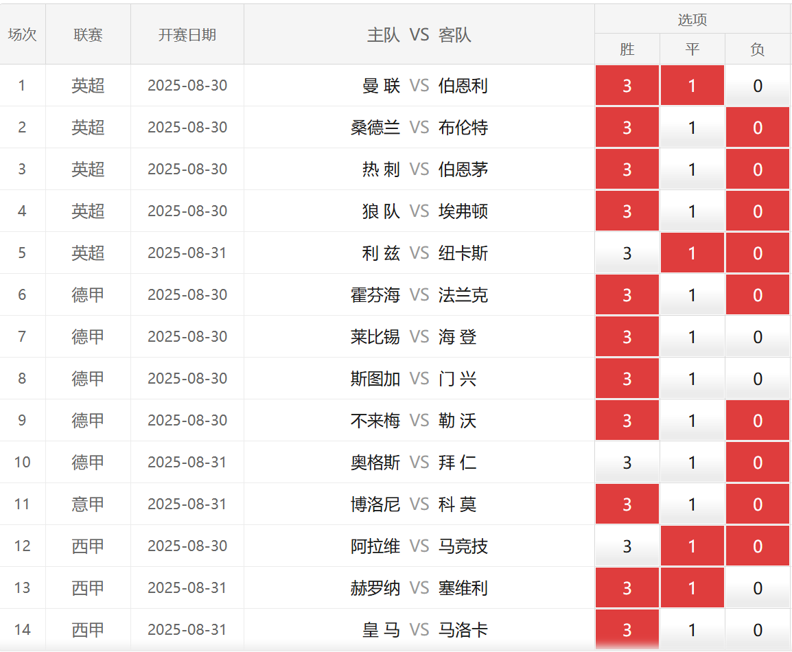Select win option 3 for 利兹 vs 纽卡斯
The width and height of the screenshot is (792, 652).
point(627,253)
